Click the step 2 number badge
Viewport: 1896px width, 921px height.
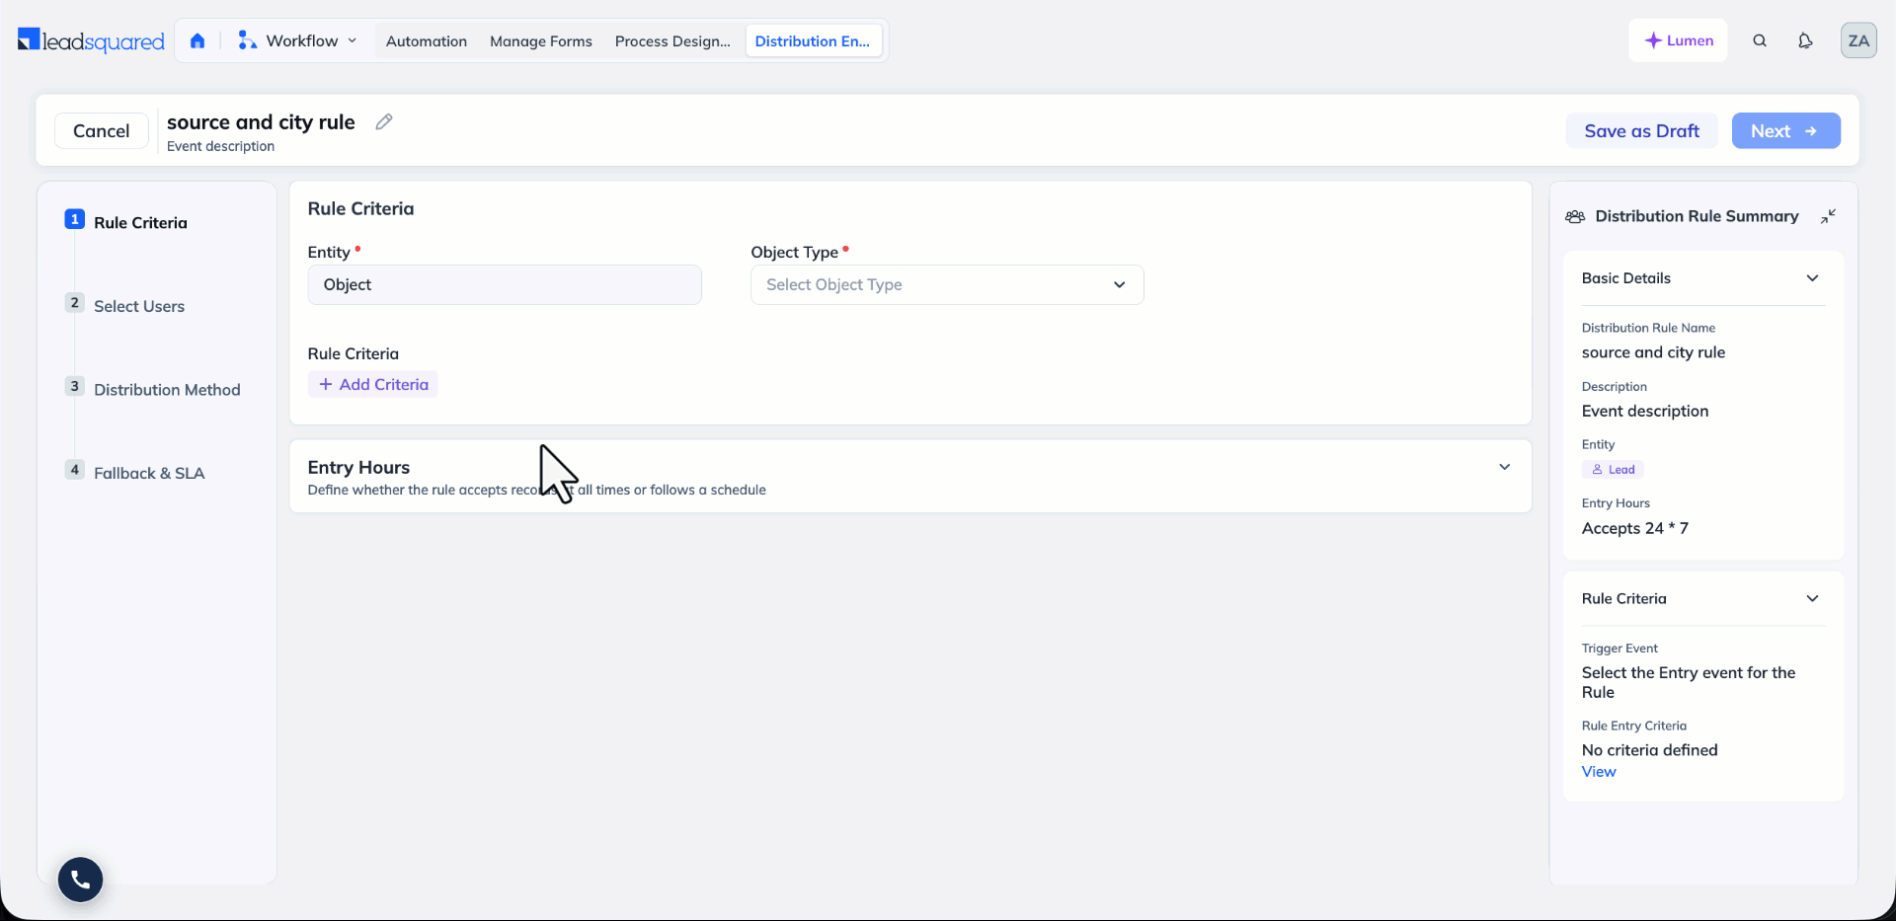click(74, 302)
